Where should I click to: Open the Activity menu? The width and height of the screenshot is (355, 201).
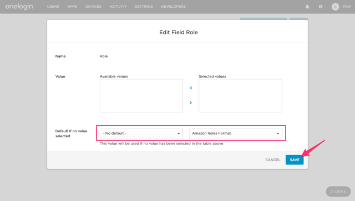click(x=118, y=7)
